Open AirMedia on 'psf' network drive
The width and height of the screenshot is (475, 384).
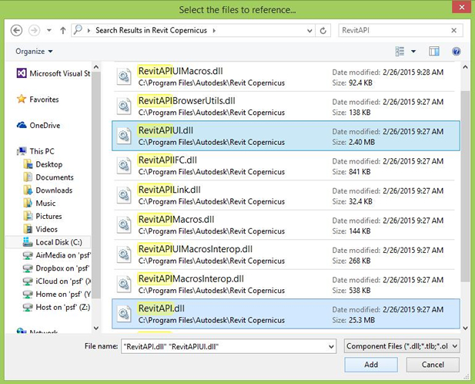[57, 255]
